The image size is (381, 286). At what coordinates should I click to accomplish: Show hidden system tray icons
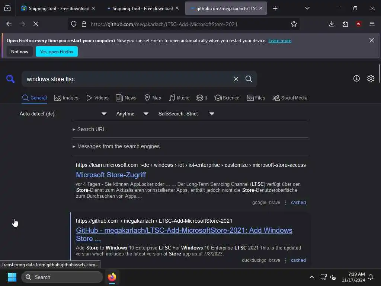tap(312, 277)
